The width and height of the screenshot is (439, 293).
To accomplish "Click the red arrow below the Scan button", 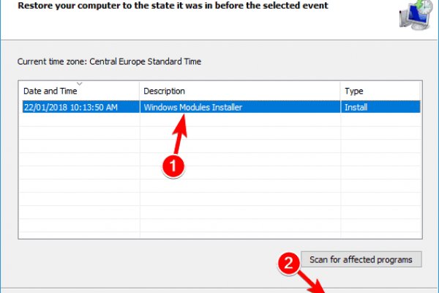I will click(318, 281).
